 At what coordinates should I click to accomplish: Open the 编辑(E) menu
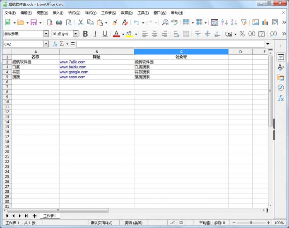coord(26,13)
